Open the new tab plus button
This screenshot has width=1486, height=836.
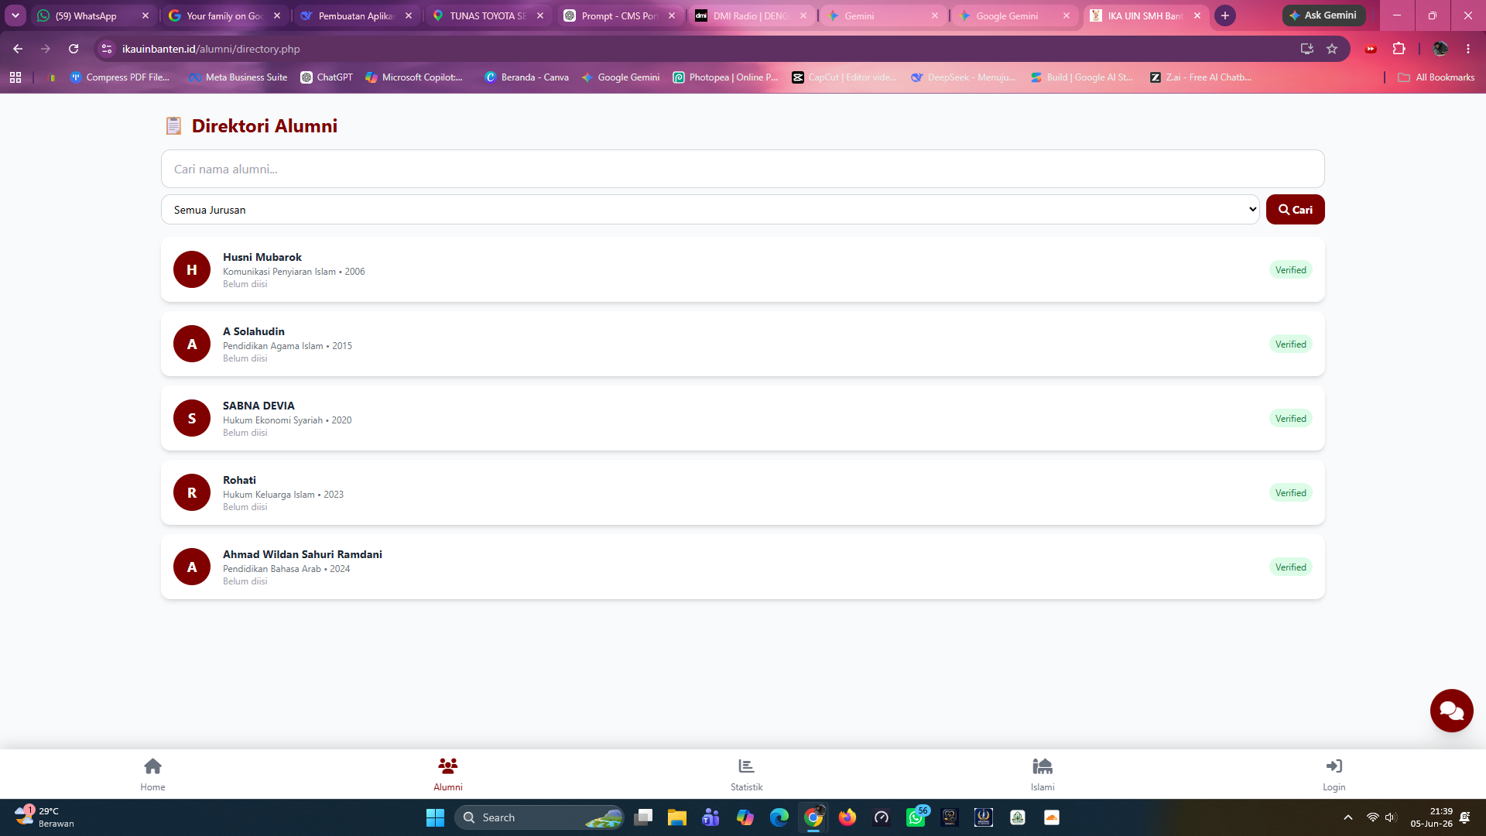[1225, 15]
